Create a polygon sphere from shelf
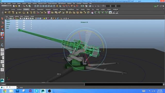 [6, 13]
